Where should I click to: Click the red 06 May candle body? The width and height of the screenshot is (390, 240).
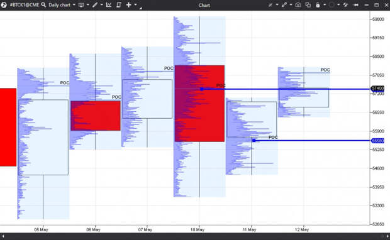pos(96,116)
